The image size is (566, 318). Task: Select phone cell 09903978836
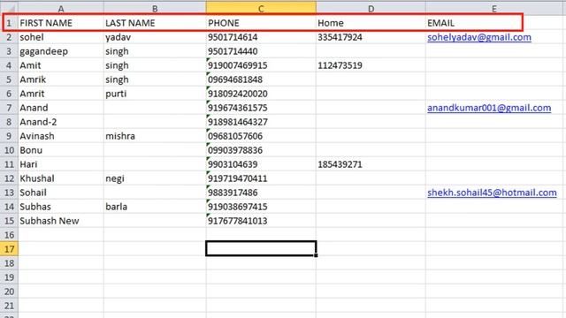[x=261, y=150]
